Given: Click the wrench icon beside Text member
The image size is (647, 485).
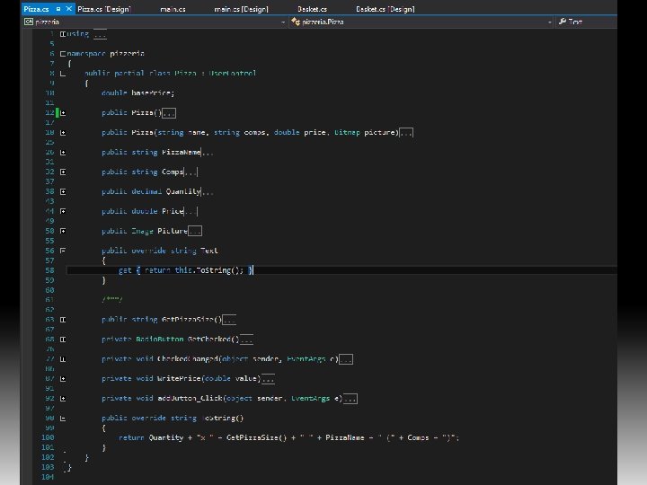Looking at the screenshot, I should (x=562, y=22).
